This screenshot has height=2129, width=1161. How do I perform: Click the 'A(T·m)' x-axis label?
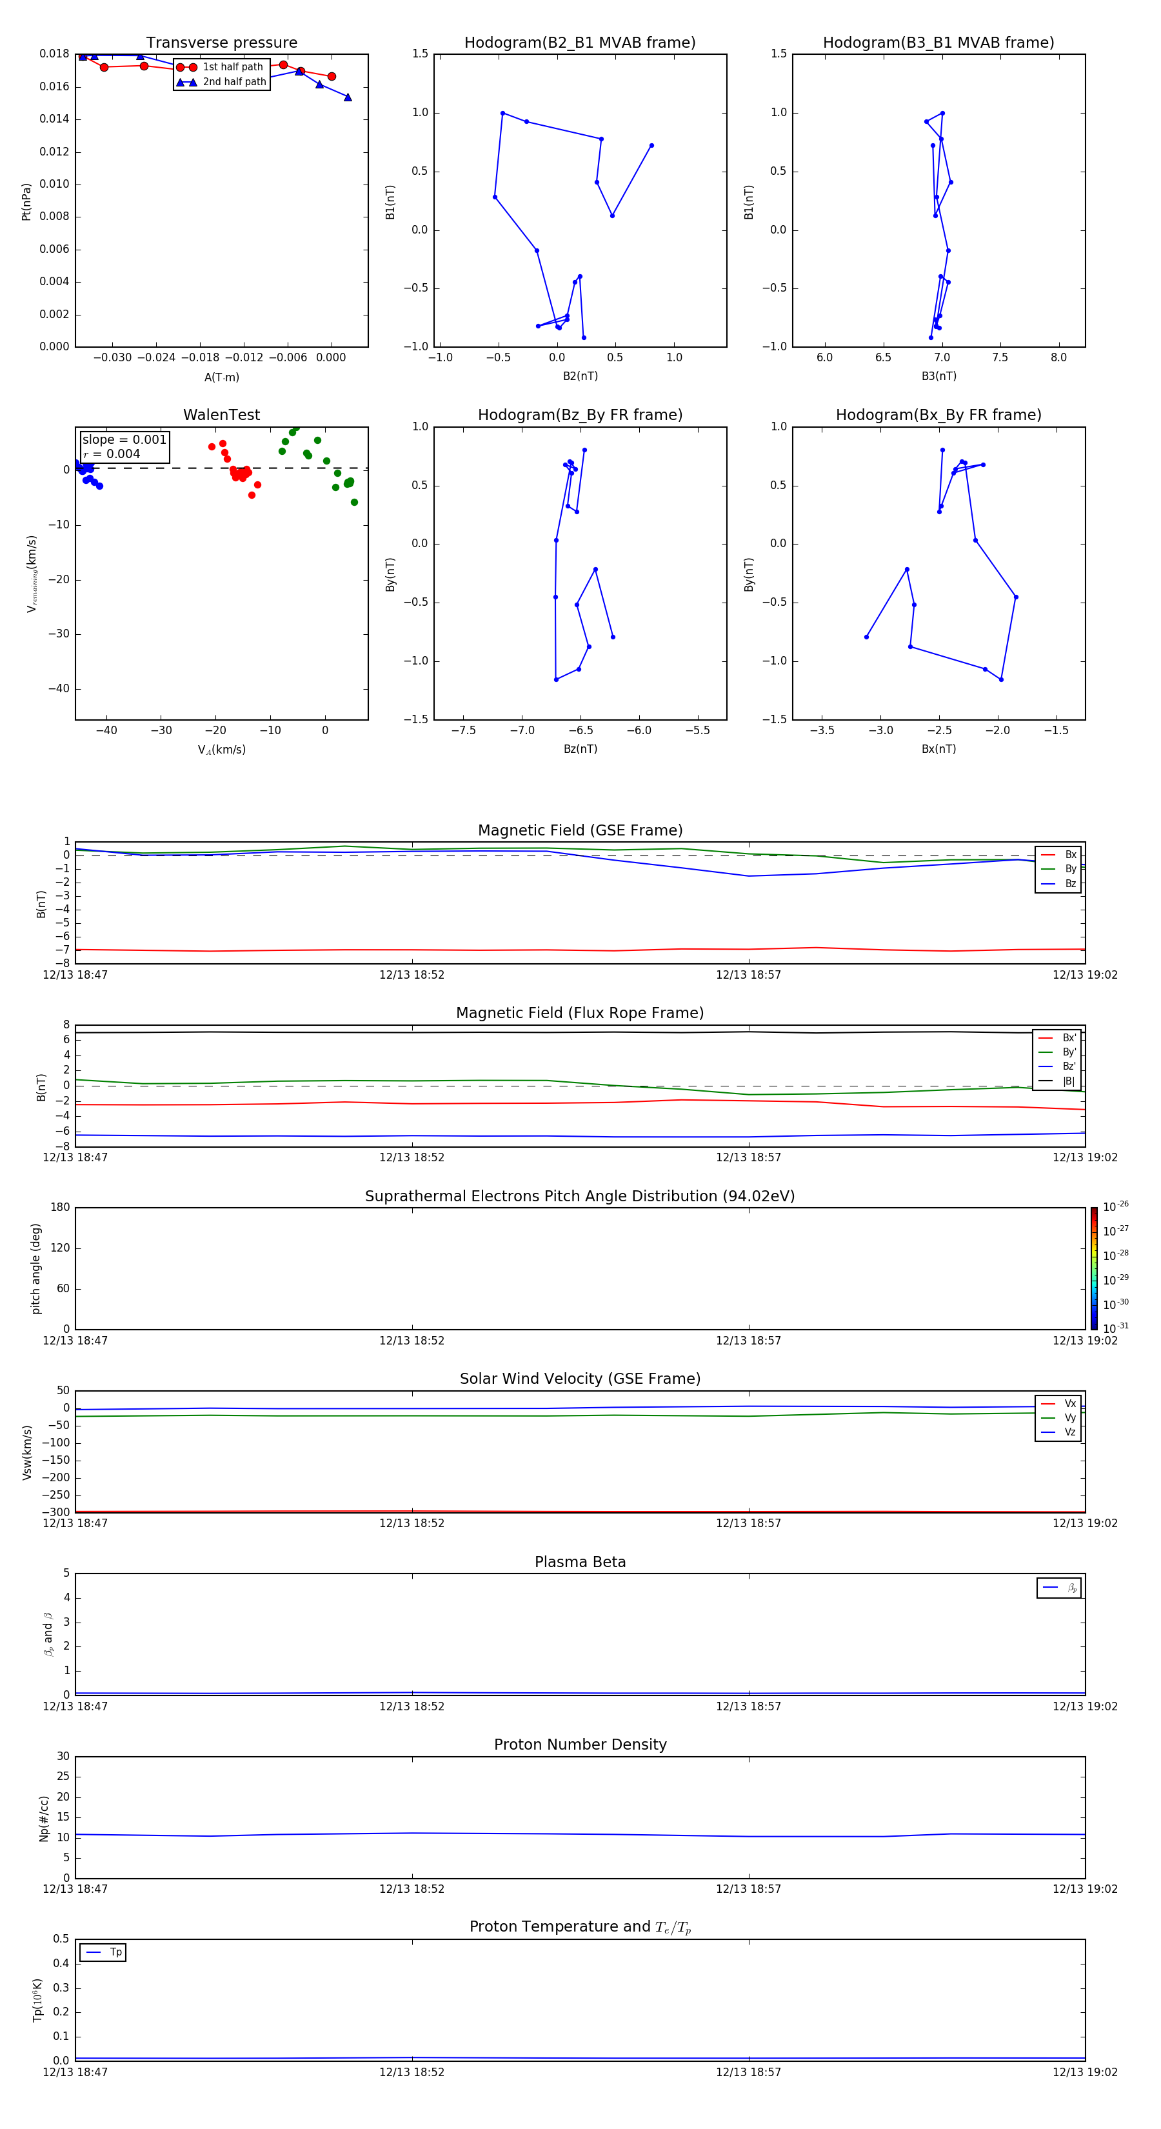[221, 377]
